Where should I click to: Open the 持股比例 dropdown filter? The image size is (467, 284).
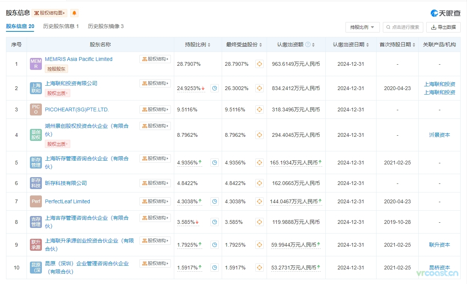click(x=363, y=27)
